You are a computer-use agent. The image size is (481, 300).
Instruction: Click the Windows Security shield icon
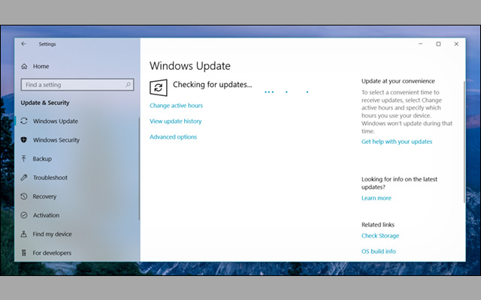coord(25,140)
